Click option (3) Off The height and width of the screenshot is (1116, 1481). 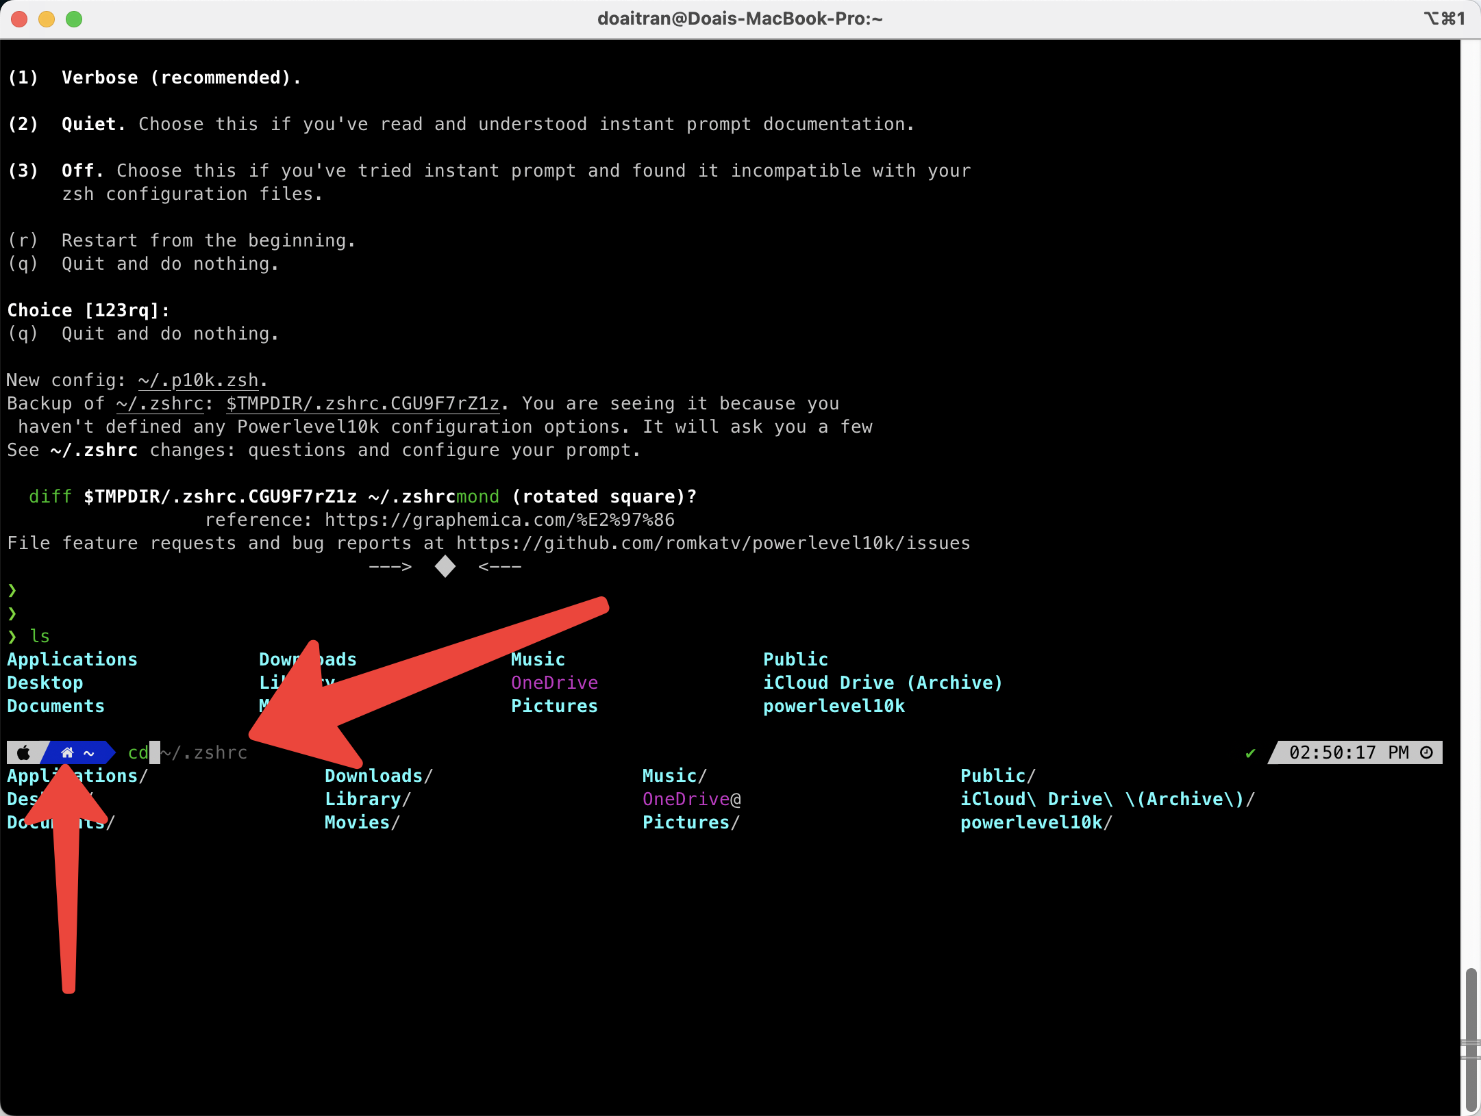[x=489, y=182]
